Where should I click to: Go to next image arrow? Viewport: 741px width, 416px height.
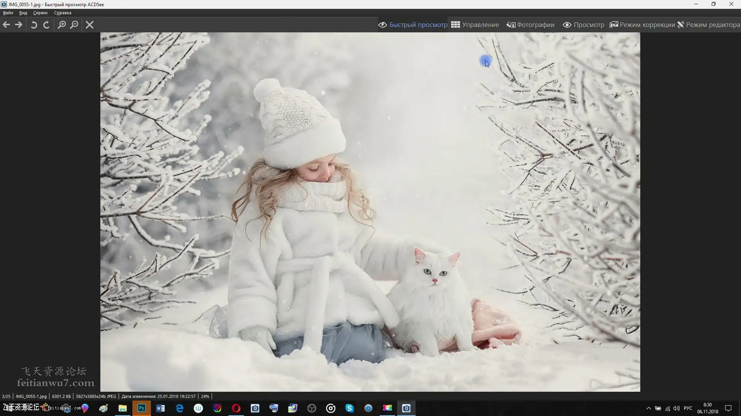tap(19, 25)
